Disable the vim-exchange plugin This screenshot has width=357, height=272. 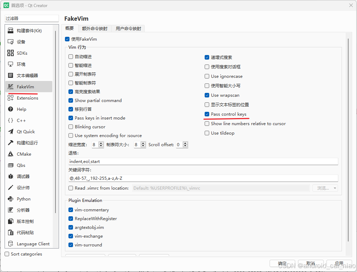pos(71,236)
